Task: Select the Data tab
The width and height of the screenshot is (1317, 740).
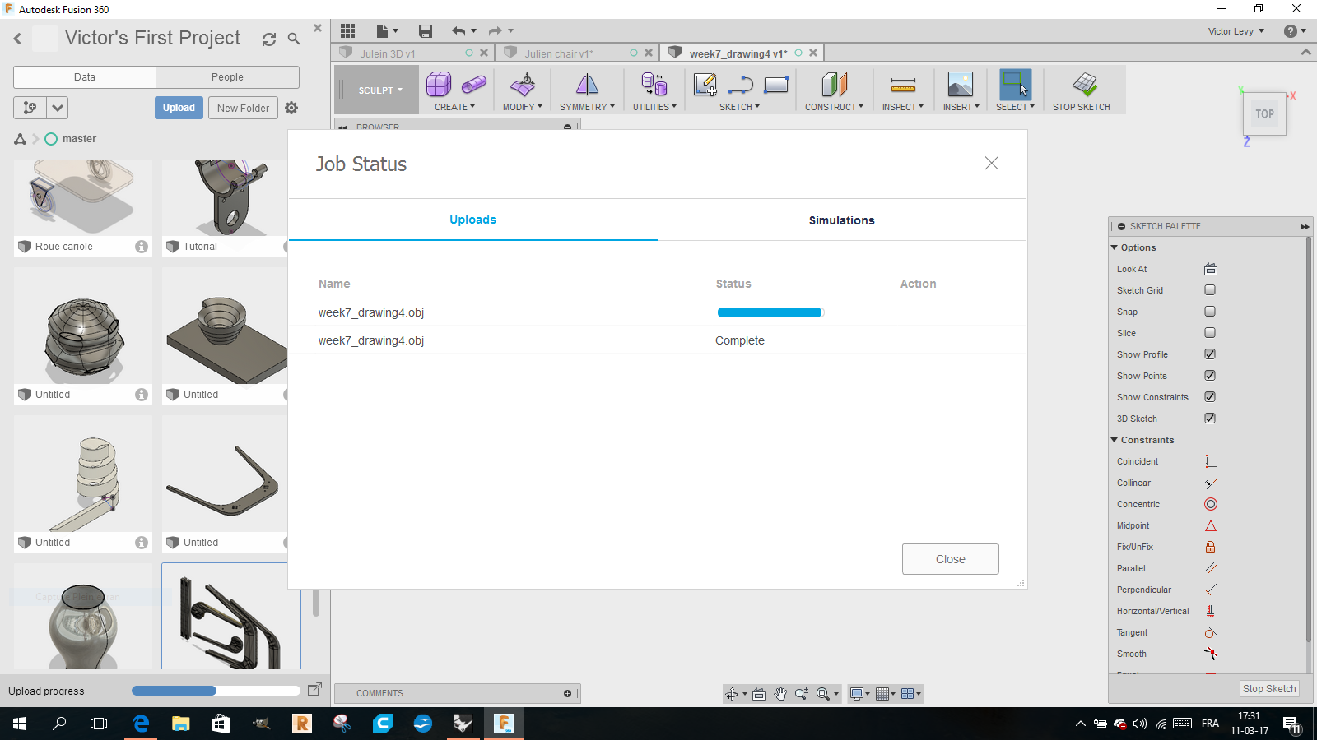Action: (x=85, y=77)
